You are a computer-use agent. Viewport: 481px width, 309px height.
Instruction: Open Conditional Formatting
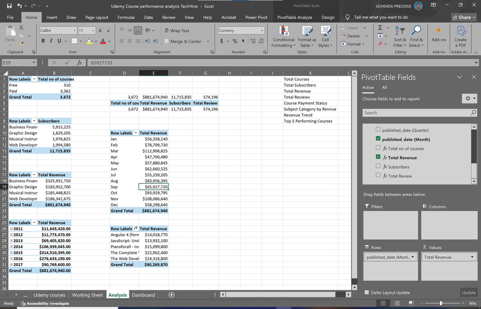pos(284,37)
